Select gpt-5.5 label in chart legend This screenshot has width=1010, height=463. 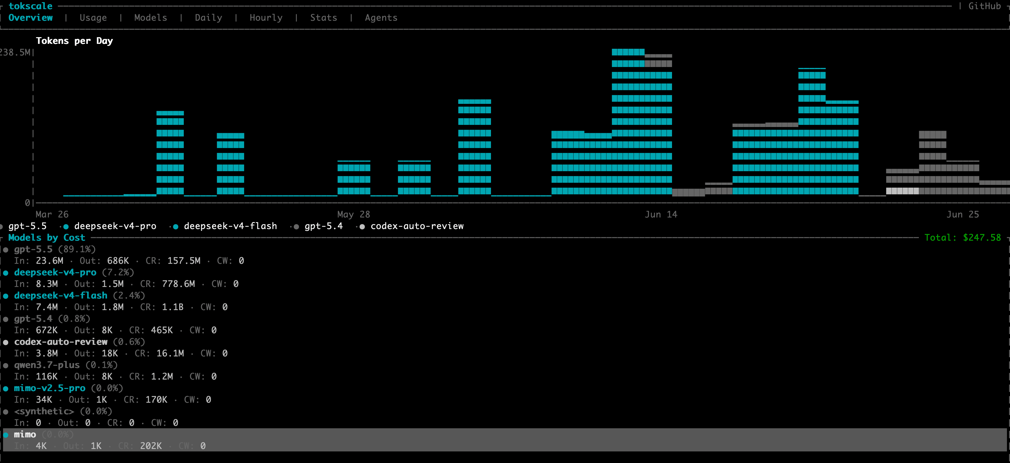27,226
